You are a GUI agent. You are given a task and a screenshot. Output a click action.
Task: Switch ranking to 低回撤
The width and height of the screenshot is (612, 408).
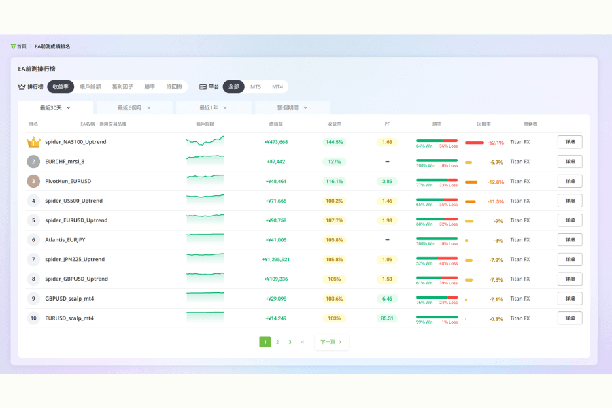pyautogui.click(x=174, y=87)
